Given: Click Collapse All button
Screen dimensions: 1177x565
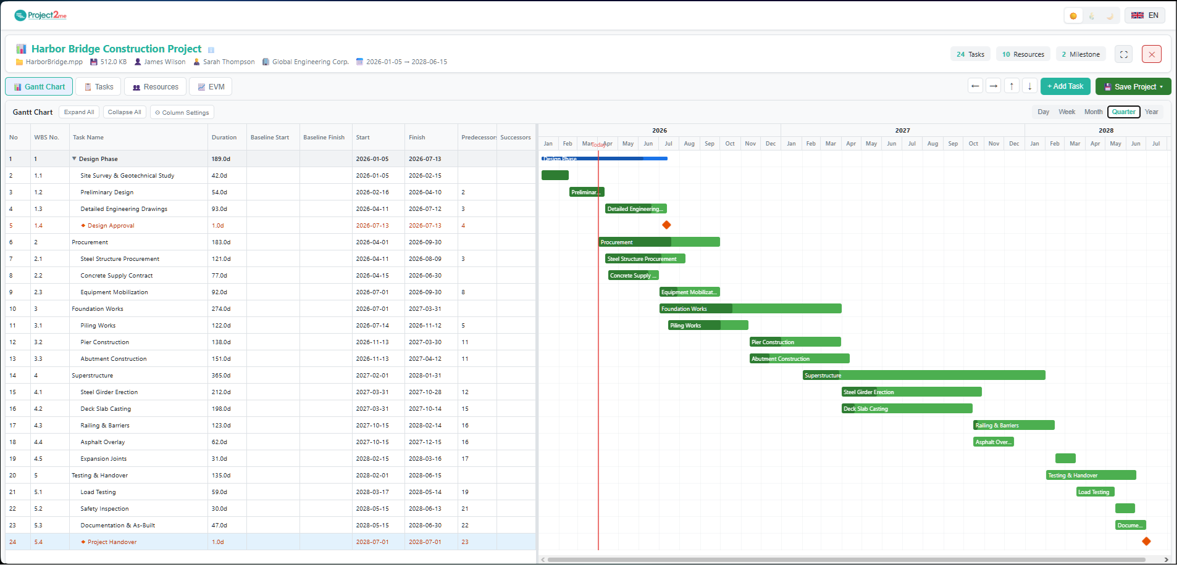Looking at the screenshot, I should click(124, 112).
